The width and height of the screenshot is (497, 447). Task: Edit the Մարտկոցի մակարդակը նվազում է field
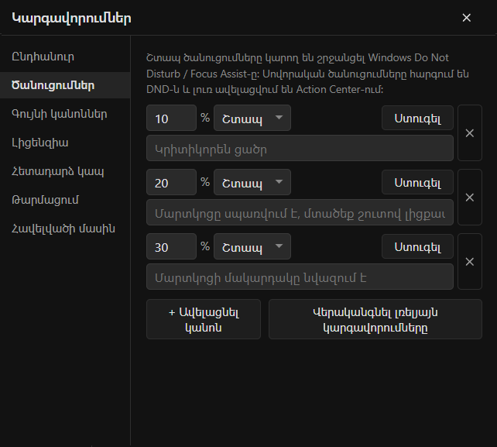[x=300, y=277]
